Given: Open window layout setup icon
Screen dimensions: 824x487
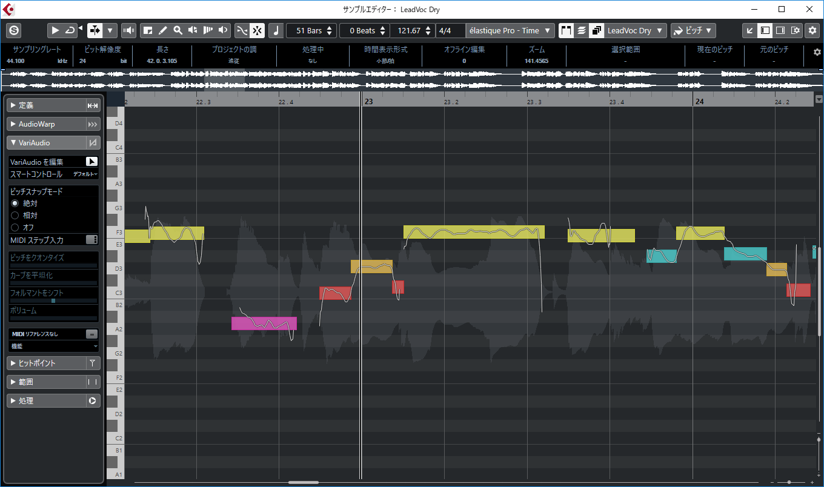Looking at the screenshot, I should click(796, 30).
